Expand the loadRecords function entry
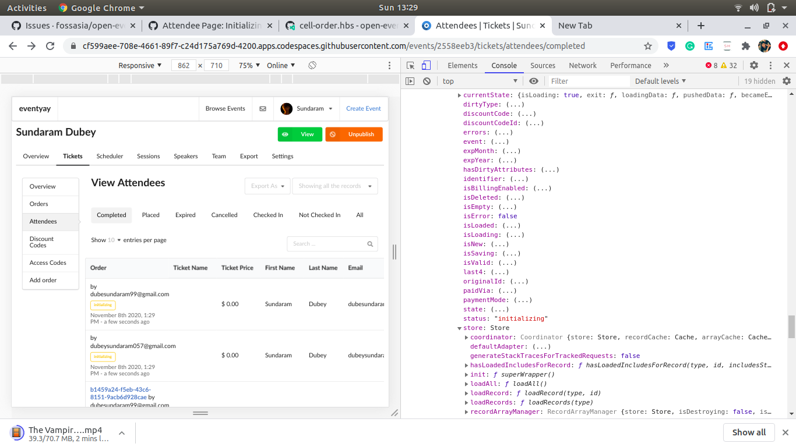The height and width of the screenshot is (447, 796). click(466, 402)
